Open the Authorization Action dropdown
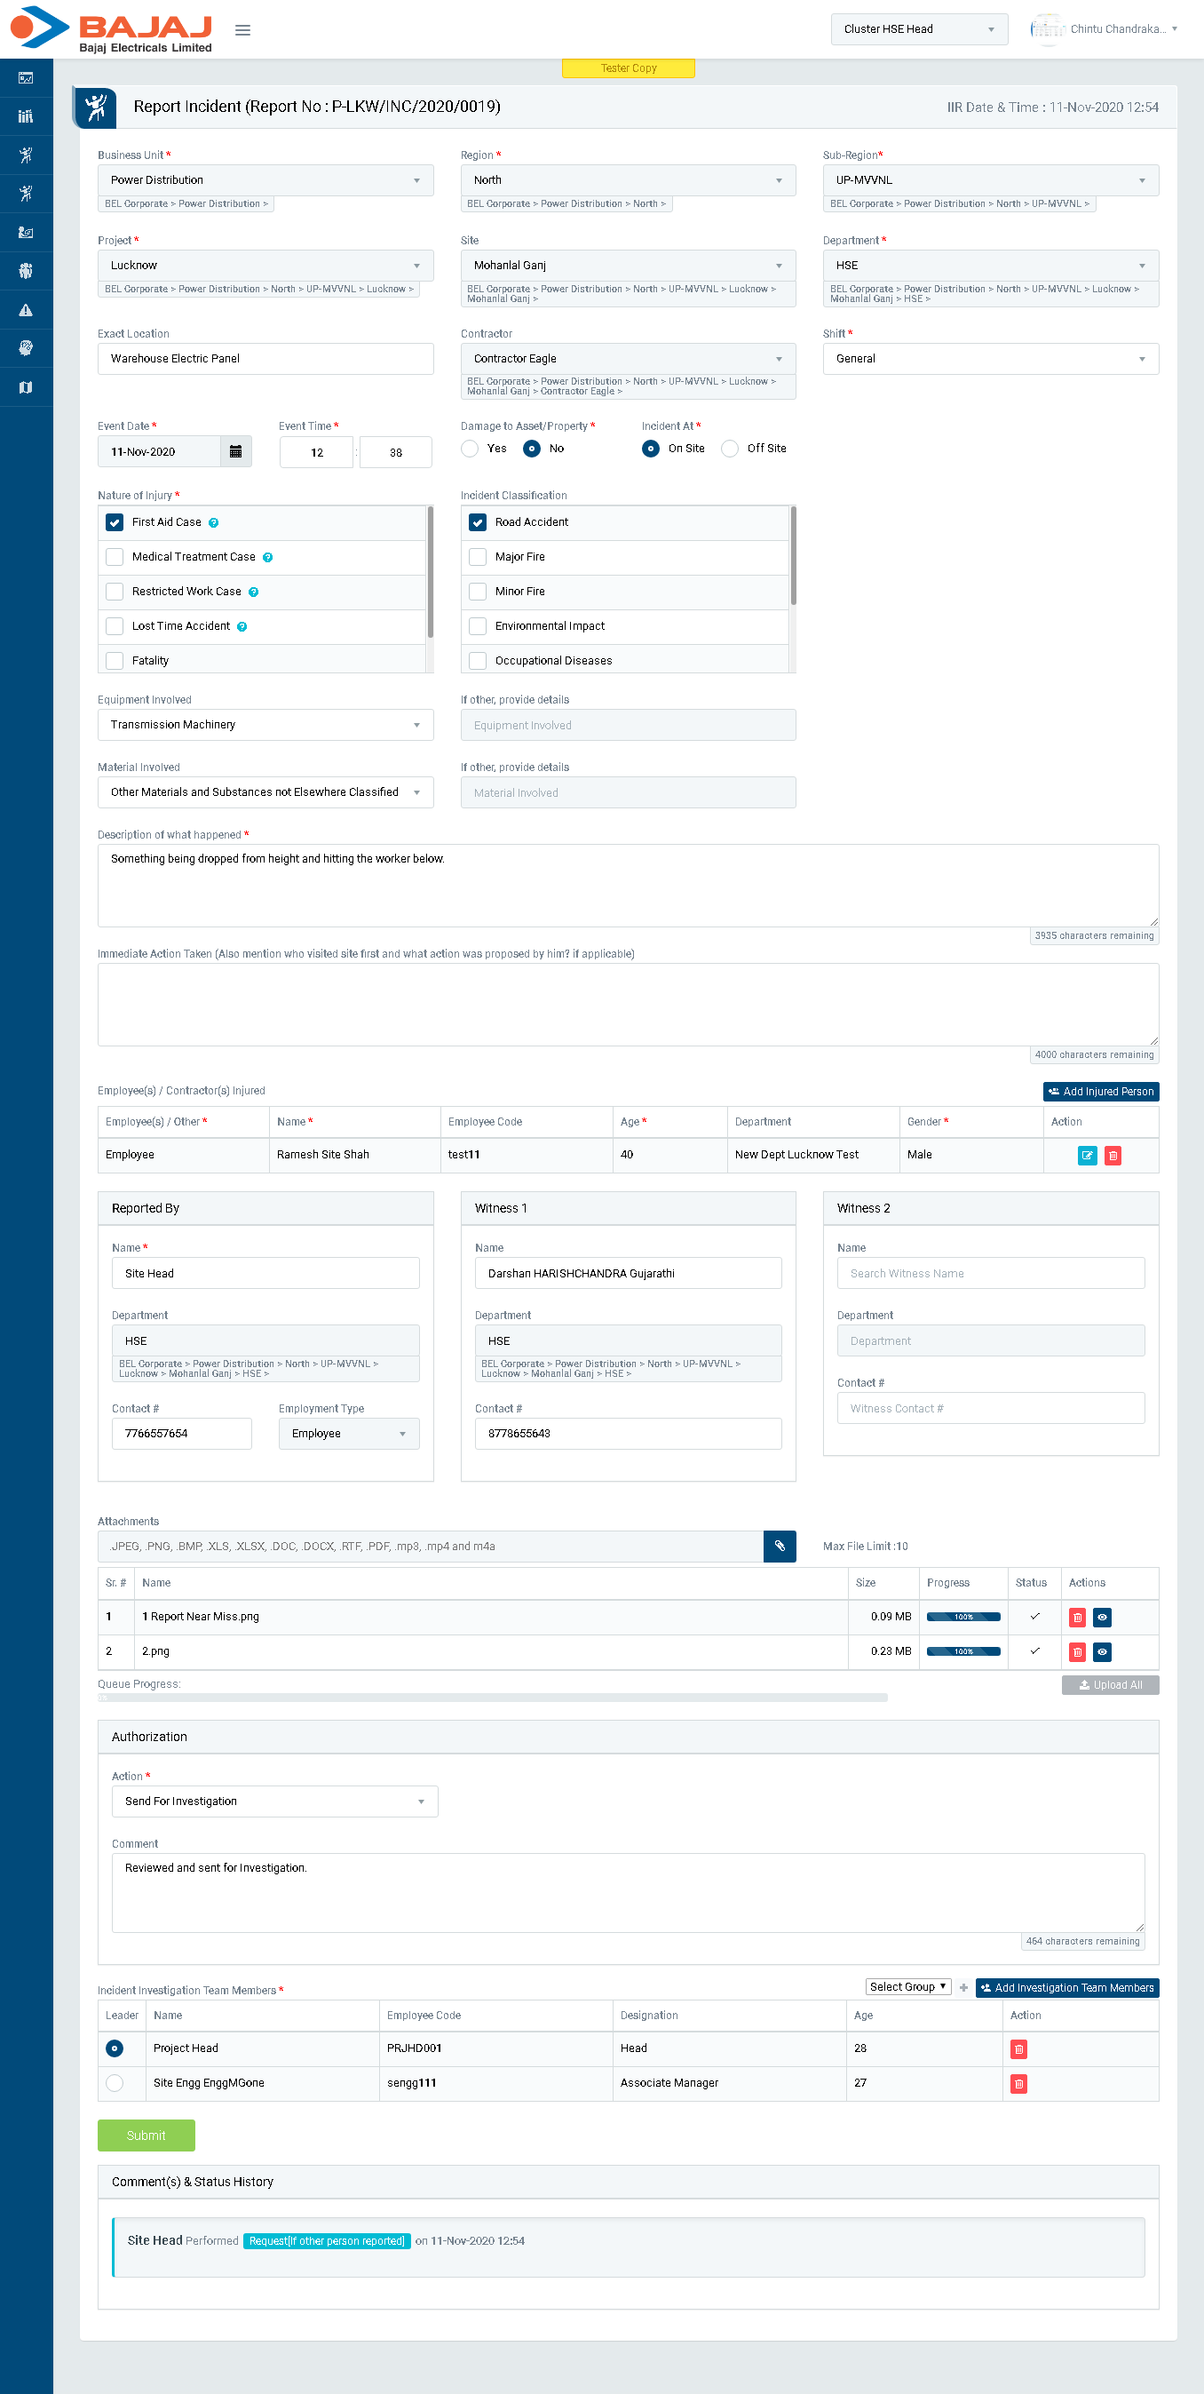Screen dimensions: 1204x2394 274,1801
